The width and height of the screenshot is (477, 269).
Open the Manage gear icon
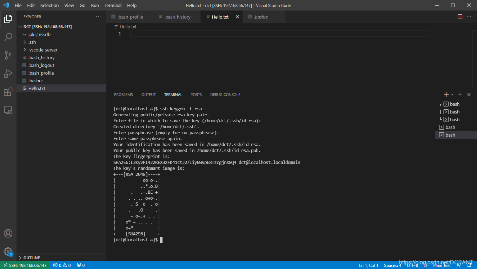[x=8, y=251]
